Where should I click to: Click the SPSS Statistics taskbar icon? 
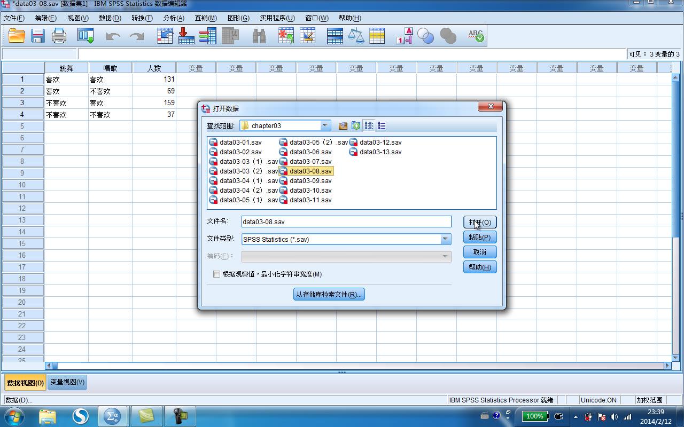112,416
